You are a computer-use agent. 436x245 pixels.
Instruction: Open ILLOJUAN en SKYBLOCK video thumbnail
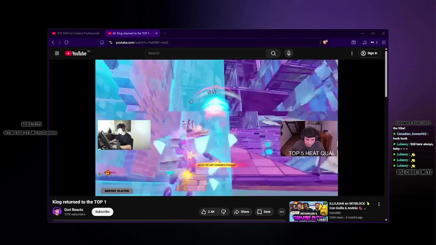(308, 212)
